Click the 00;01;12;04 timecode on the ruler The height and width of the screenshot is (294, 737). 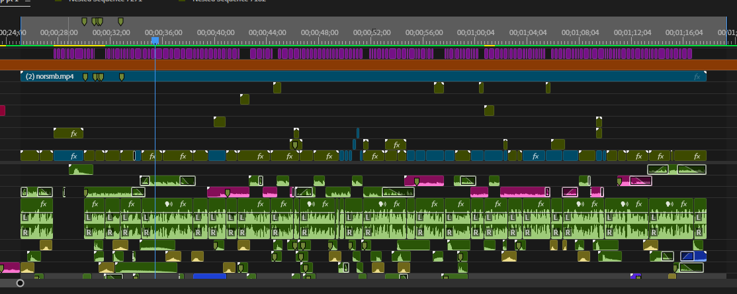[x=632, y=32]
